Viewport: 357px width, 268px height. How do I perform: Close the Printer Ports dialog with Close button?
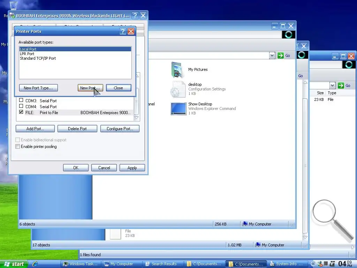(119, 88)
